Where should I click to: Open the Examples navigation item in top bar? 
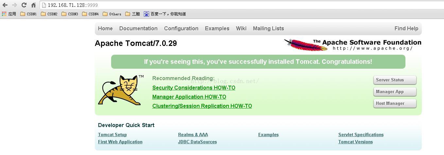pos(217,28)
